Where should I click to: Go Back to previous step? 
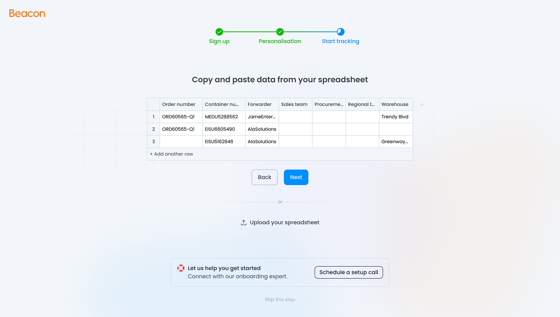tap(264, 177)
